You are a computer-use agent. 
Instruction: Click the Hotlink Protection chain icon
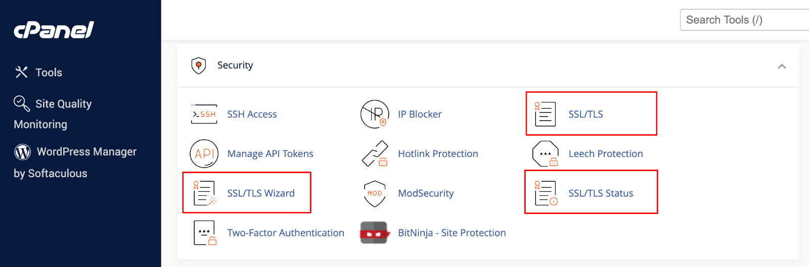pos(375,153)
